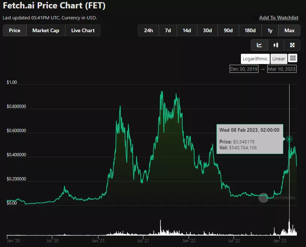Set time range to 1y
The width and height of the screenshot is (306, 247).
coord(270,30)
